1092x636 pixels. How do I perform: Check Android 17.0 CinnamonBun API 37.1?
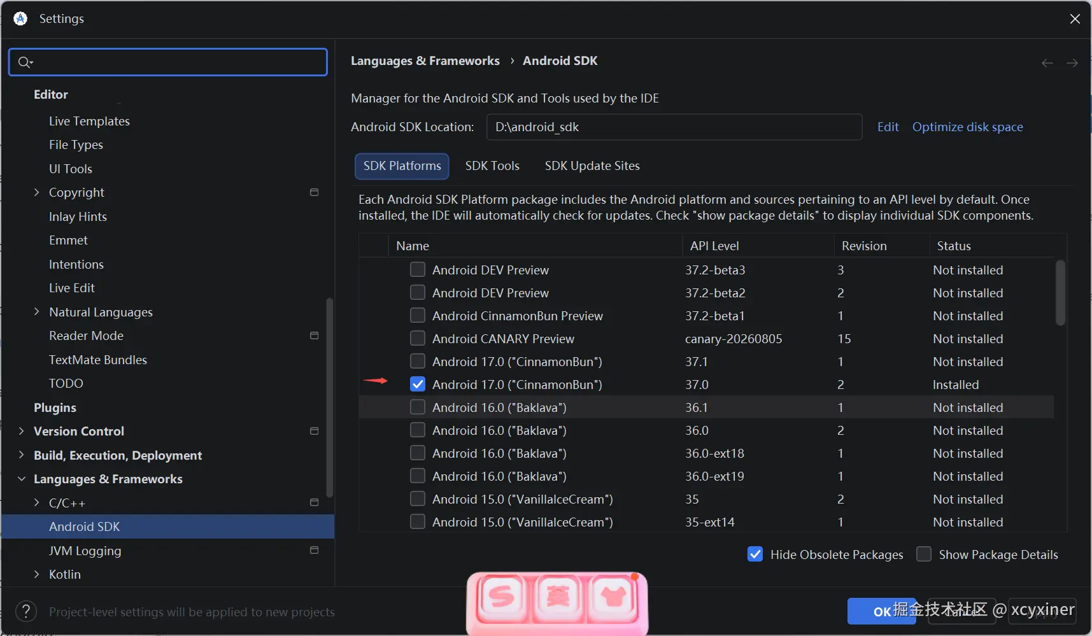[x=418, y=361]
